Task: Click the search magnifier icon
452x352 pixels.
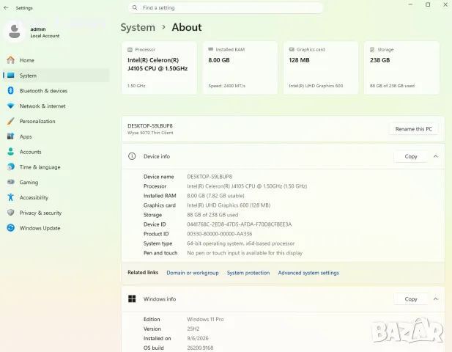Action: tap(135, 8)
